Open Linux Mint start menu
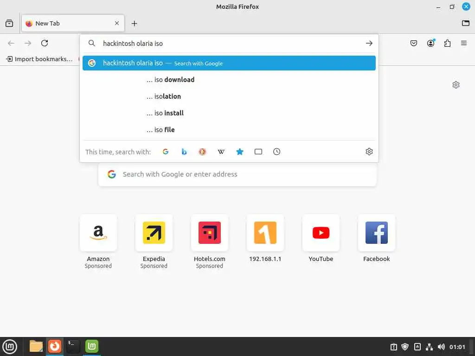Screen dimensions: 475x356 click(10, 347)
